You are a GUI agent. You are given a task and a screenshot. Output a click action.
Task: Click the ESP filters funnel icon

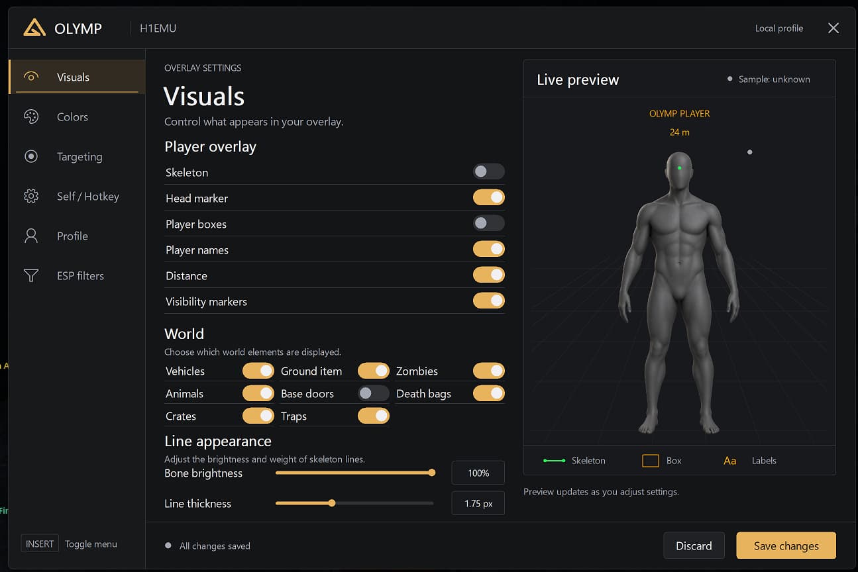[x=31, y=275]
